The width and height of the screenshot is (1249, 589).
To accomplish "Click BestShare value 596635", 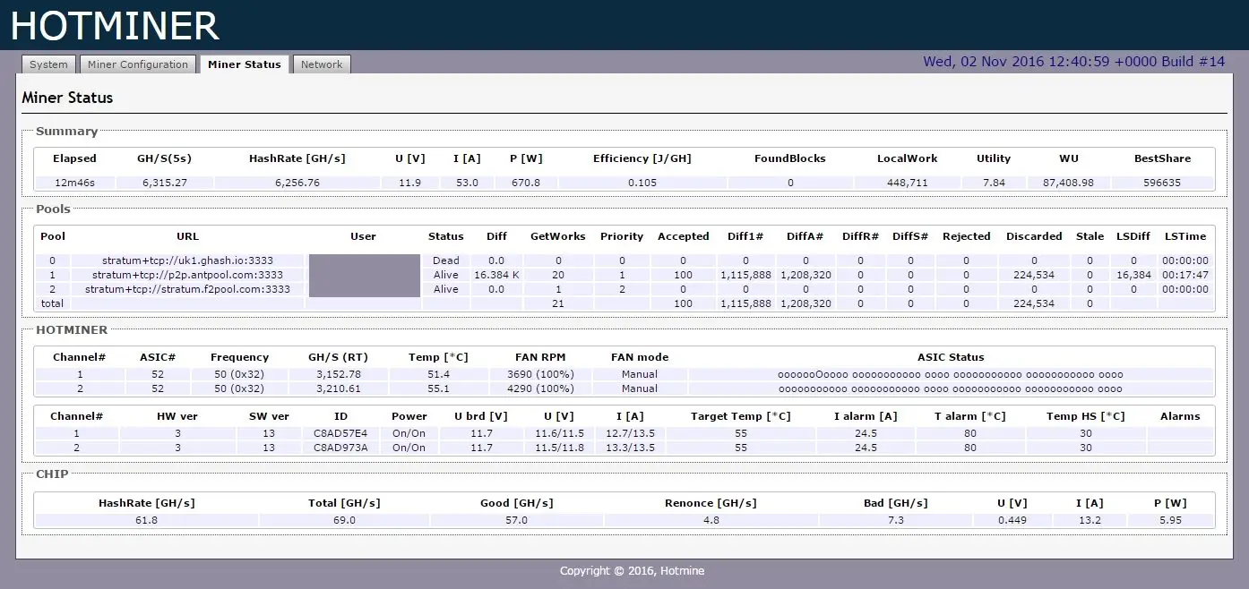I will tap(1162, 183).
